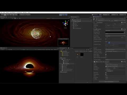127x95 pixels.
Task: Select the Hand tool in toolbar
Action: pyautogui.click(x=2, y=15)
